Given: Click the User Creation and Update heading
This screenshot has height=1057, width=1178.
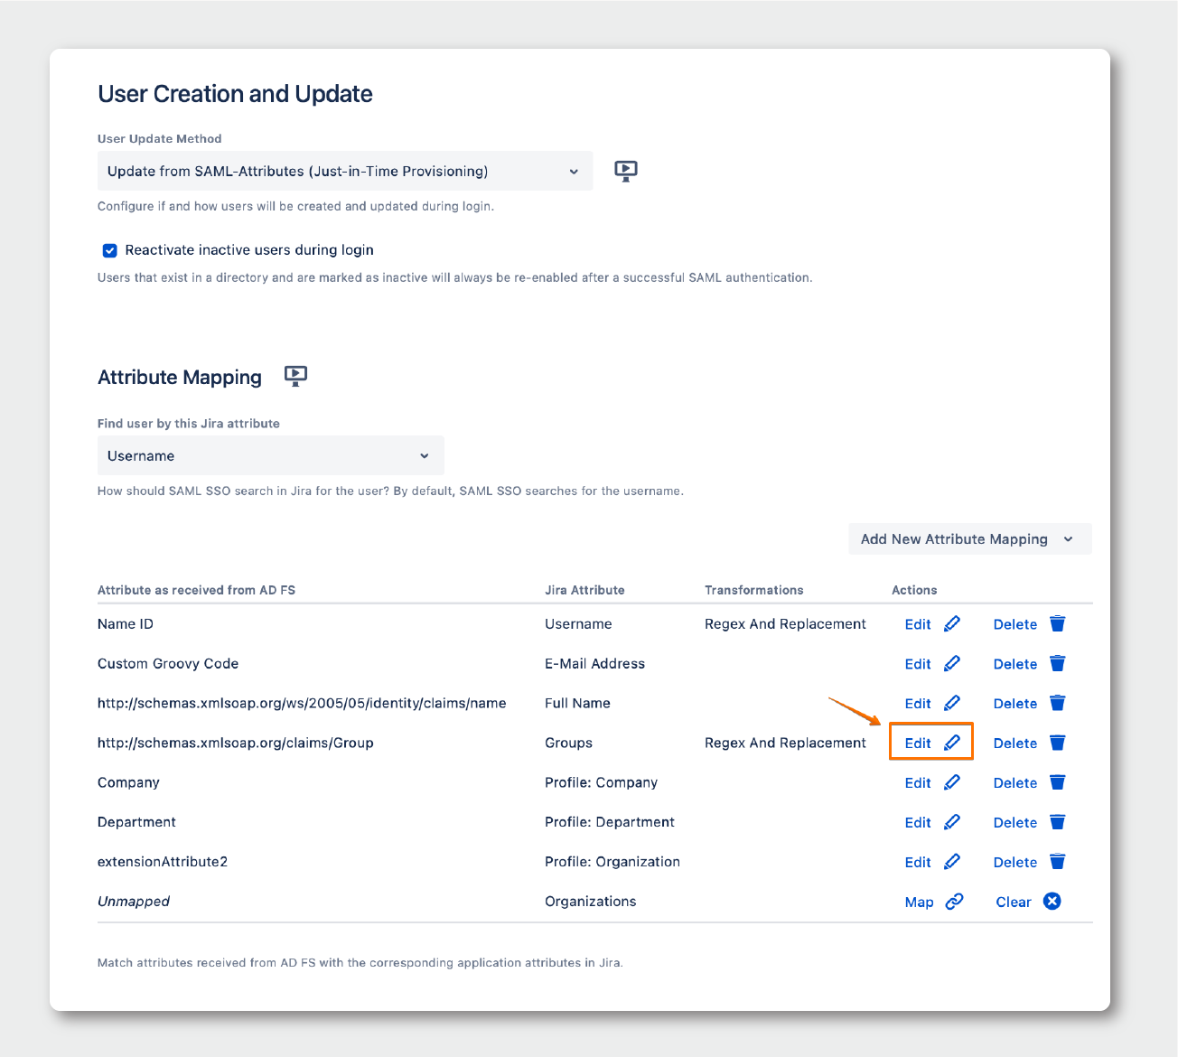Looking at the screenshot, I should pyautogui.click(x=235, y=94).
